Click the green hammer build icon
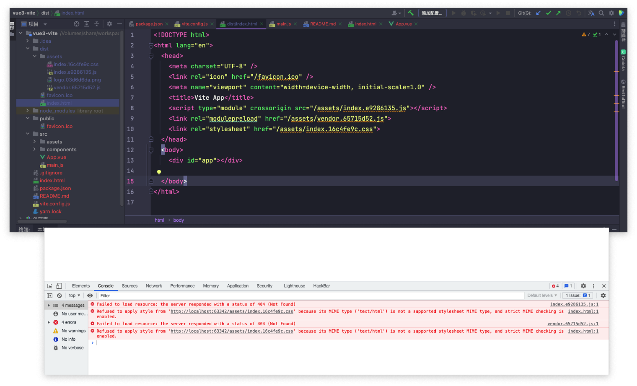The image size is (637, 386). tap(411, 13)
